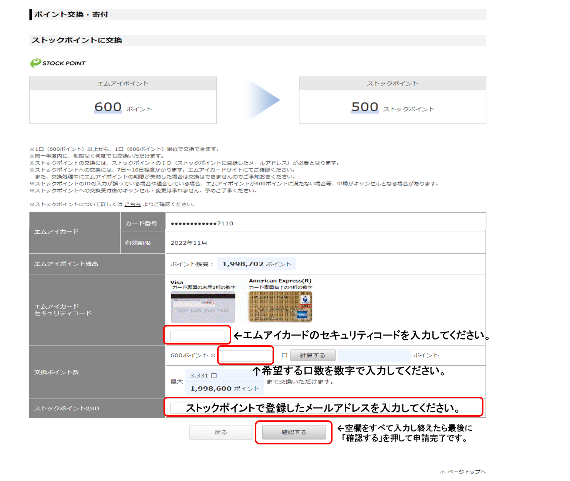Click the 確認する button
This screenshot has width=570, height=481.
[x=294, y=432]
